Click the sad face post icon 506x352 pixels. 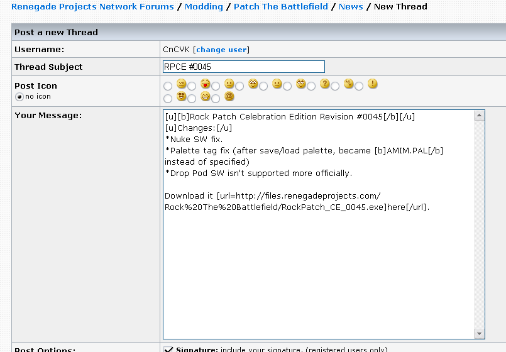pyautogui.click(x=277, y=84)
